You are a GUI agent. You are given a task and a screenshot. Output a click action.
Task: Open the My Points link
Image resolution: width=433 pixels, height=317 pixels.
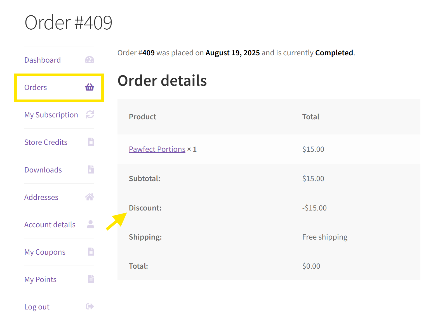coord(41,280)
